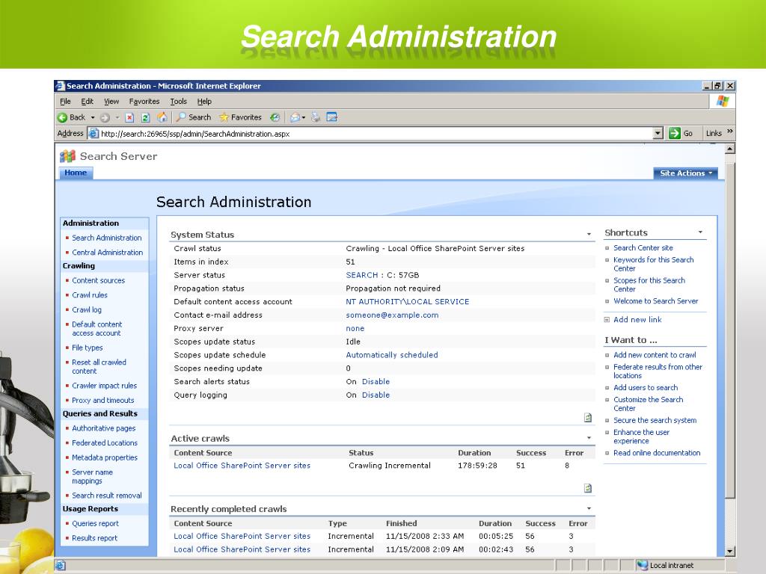766x574 pixels.
Task: Click the Search Server logo icon
Action: 67,156
